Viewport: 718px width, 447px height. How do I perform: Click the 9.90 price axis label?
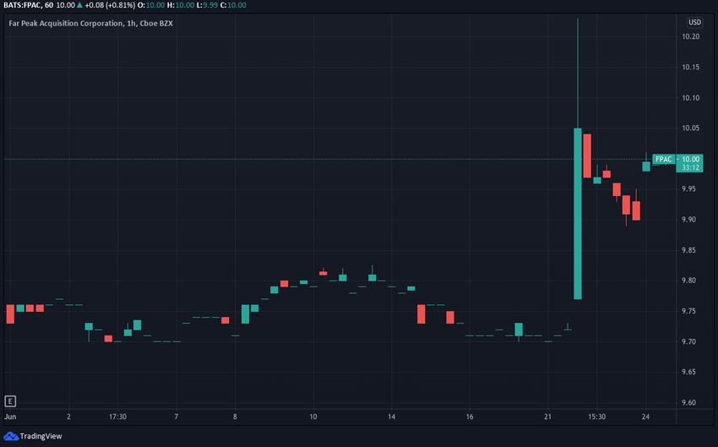[x=688, y=220]
